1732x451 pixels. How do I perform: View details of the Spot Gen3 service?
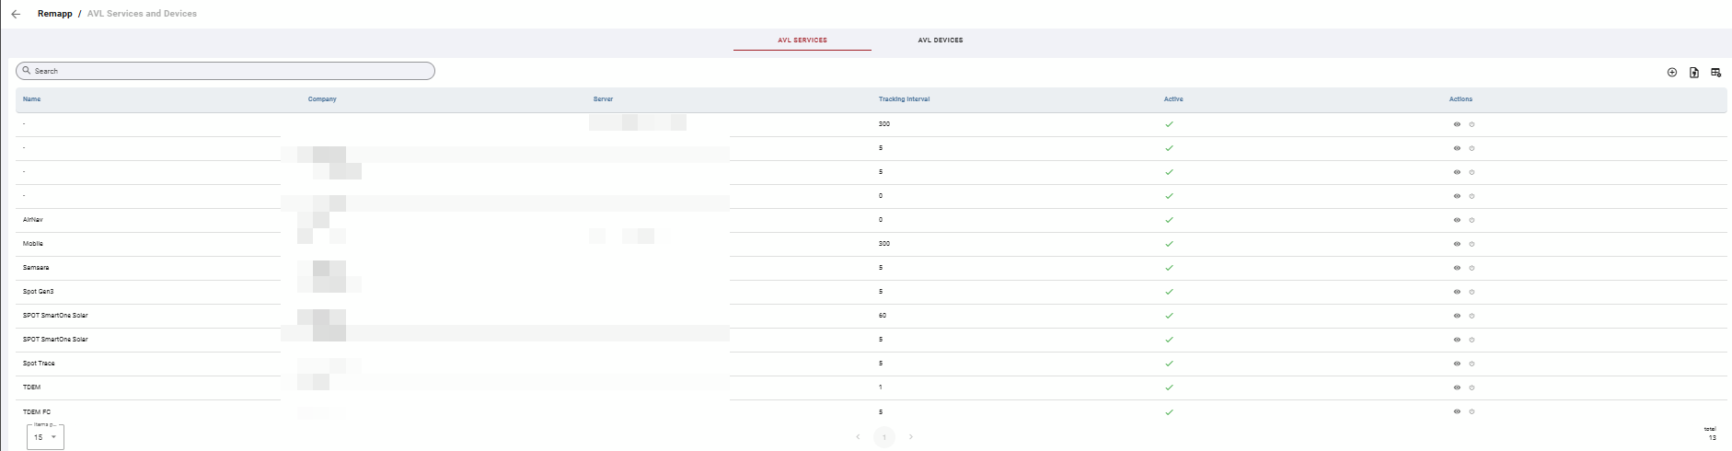click(1457, 292)
